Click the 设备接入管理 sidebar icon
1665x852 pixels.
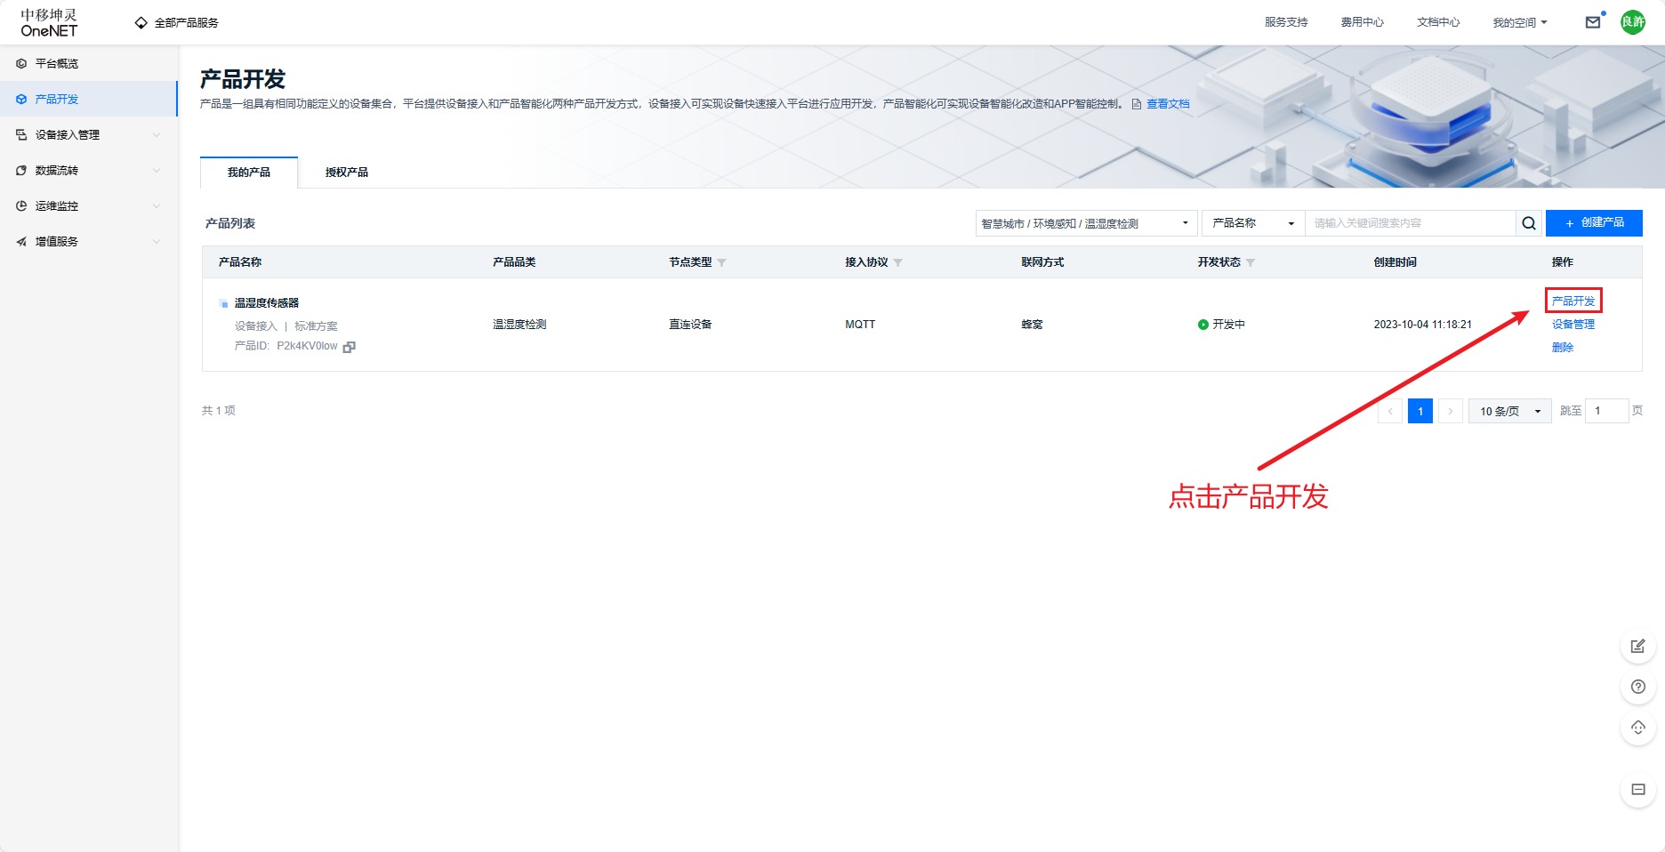coord(21,135)
